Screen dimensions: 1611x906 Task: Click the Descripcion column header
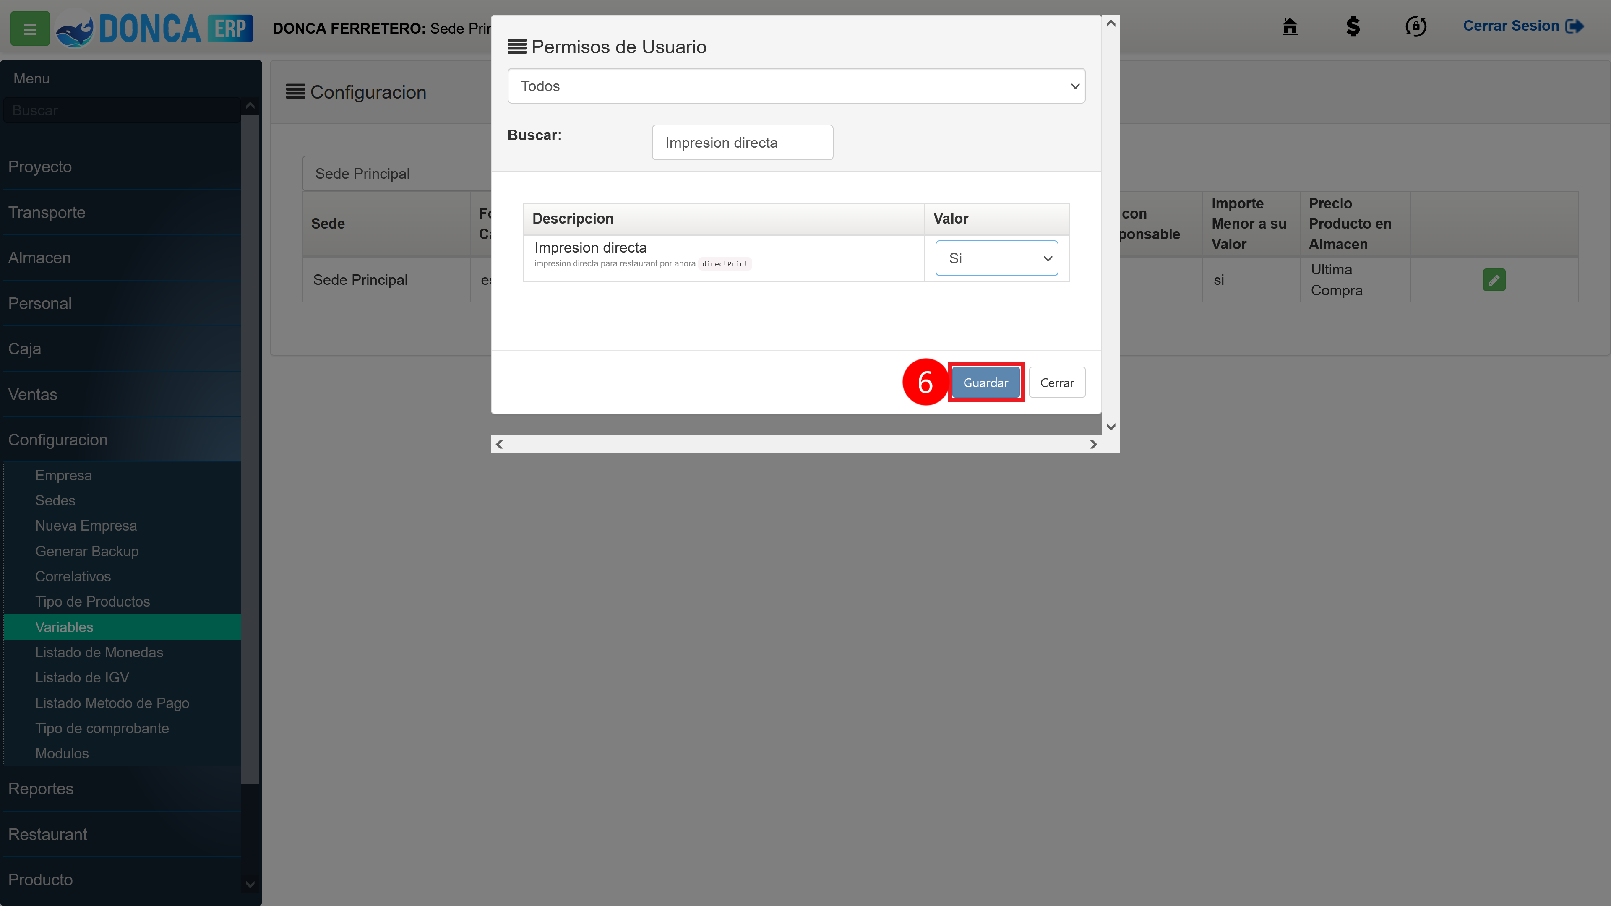click(724, 219)
